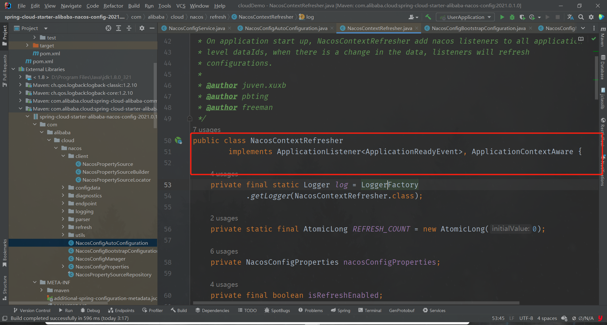Open Version Control tool window

(x=32, y=310)
